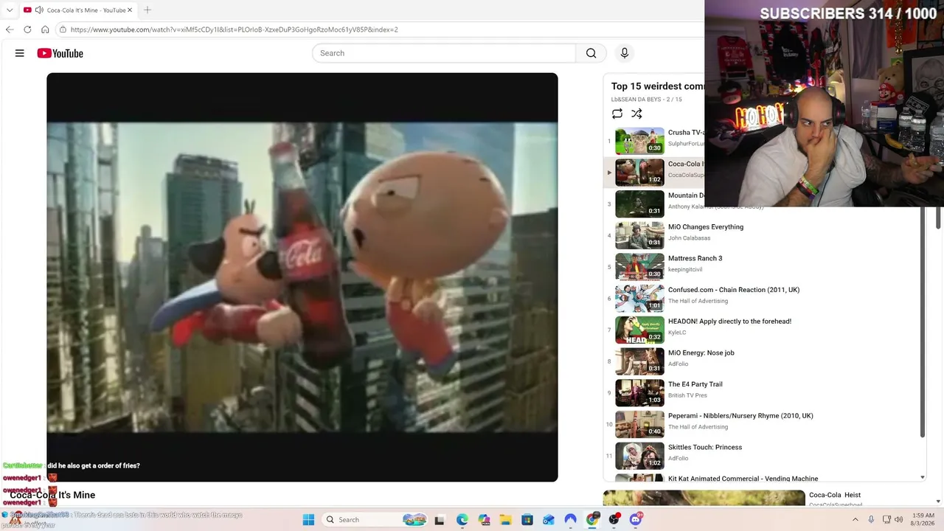The image size is (944, 531).
Task: Click the system tray microphone icon
Action: click(871, 520)
